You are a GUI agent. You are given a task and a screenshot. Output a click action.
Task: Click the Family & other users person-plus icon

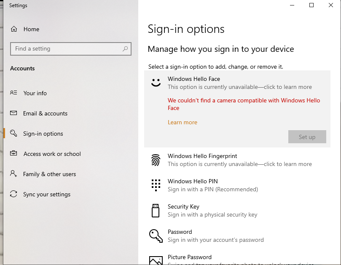tap(13, 174)
